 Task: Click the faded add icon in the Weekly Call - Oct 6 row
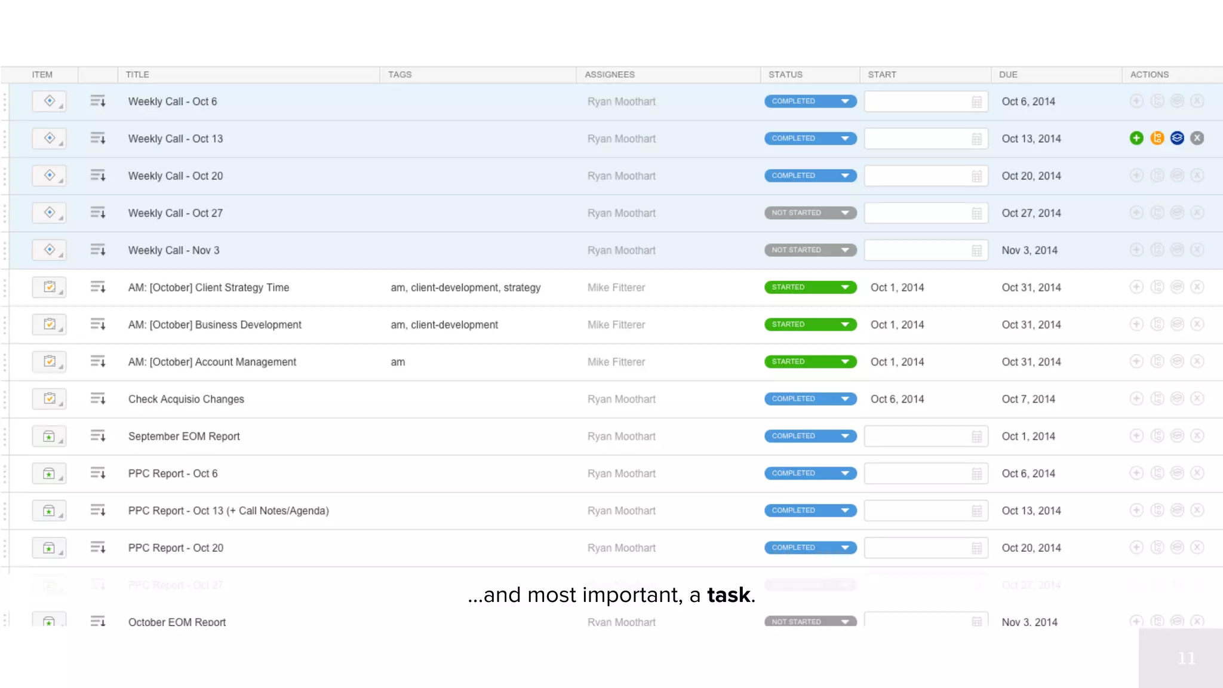(x=1136, y=101)
